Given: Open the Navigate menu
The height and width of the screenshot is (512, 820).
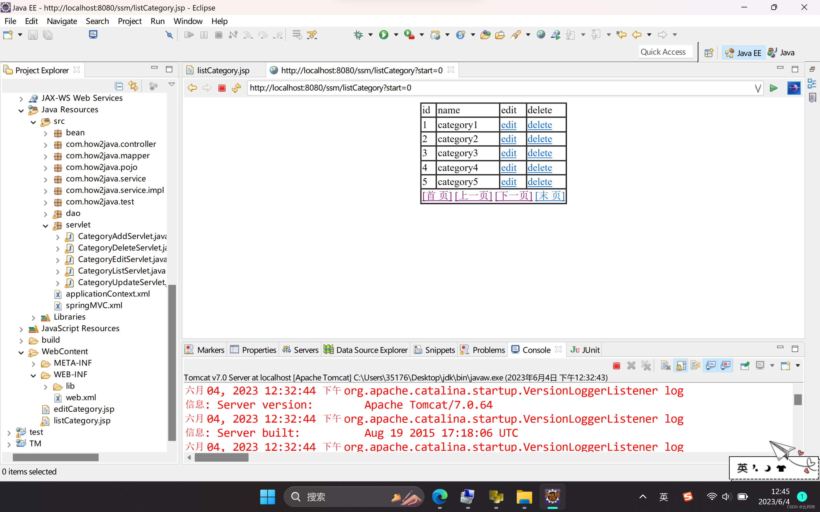Looking at the screenshot, I should click(x=62, y=21).
